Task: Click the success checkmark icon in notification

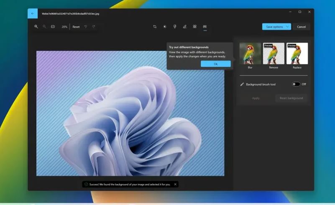Action: (x=86, y=184)
